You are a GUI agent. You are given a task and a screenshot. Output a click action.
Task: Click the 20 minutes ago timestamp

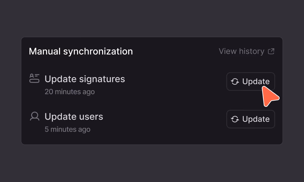tap(70, 92)
